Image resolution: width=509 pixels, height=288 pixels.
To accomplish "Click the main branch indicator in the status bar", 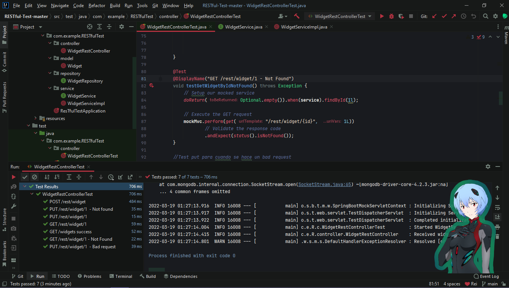I will pos(489,284).
